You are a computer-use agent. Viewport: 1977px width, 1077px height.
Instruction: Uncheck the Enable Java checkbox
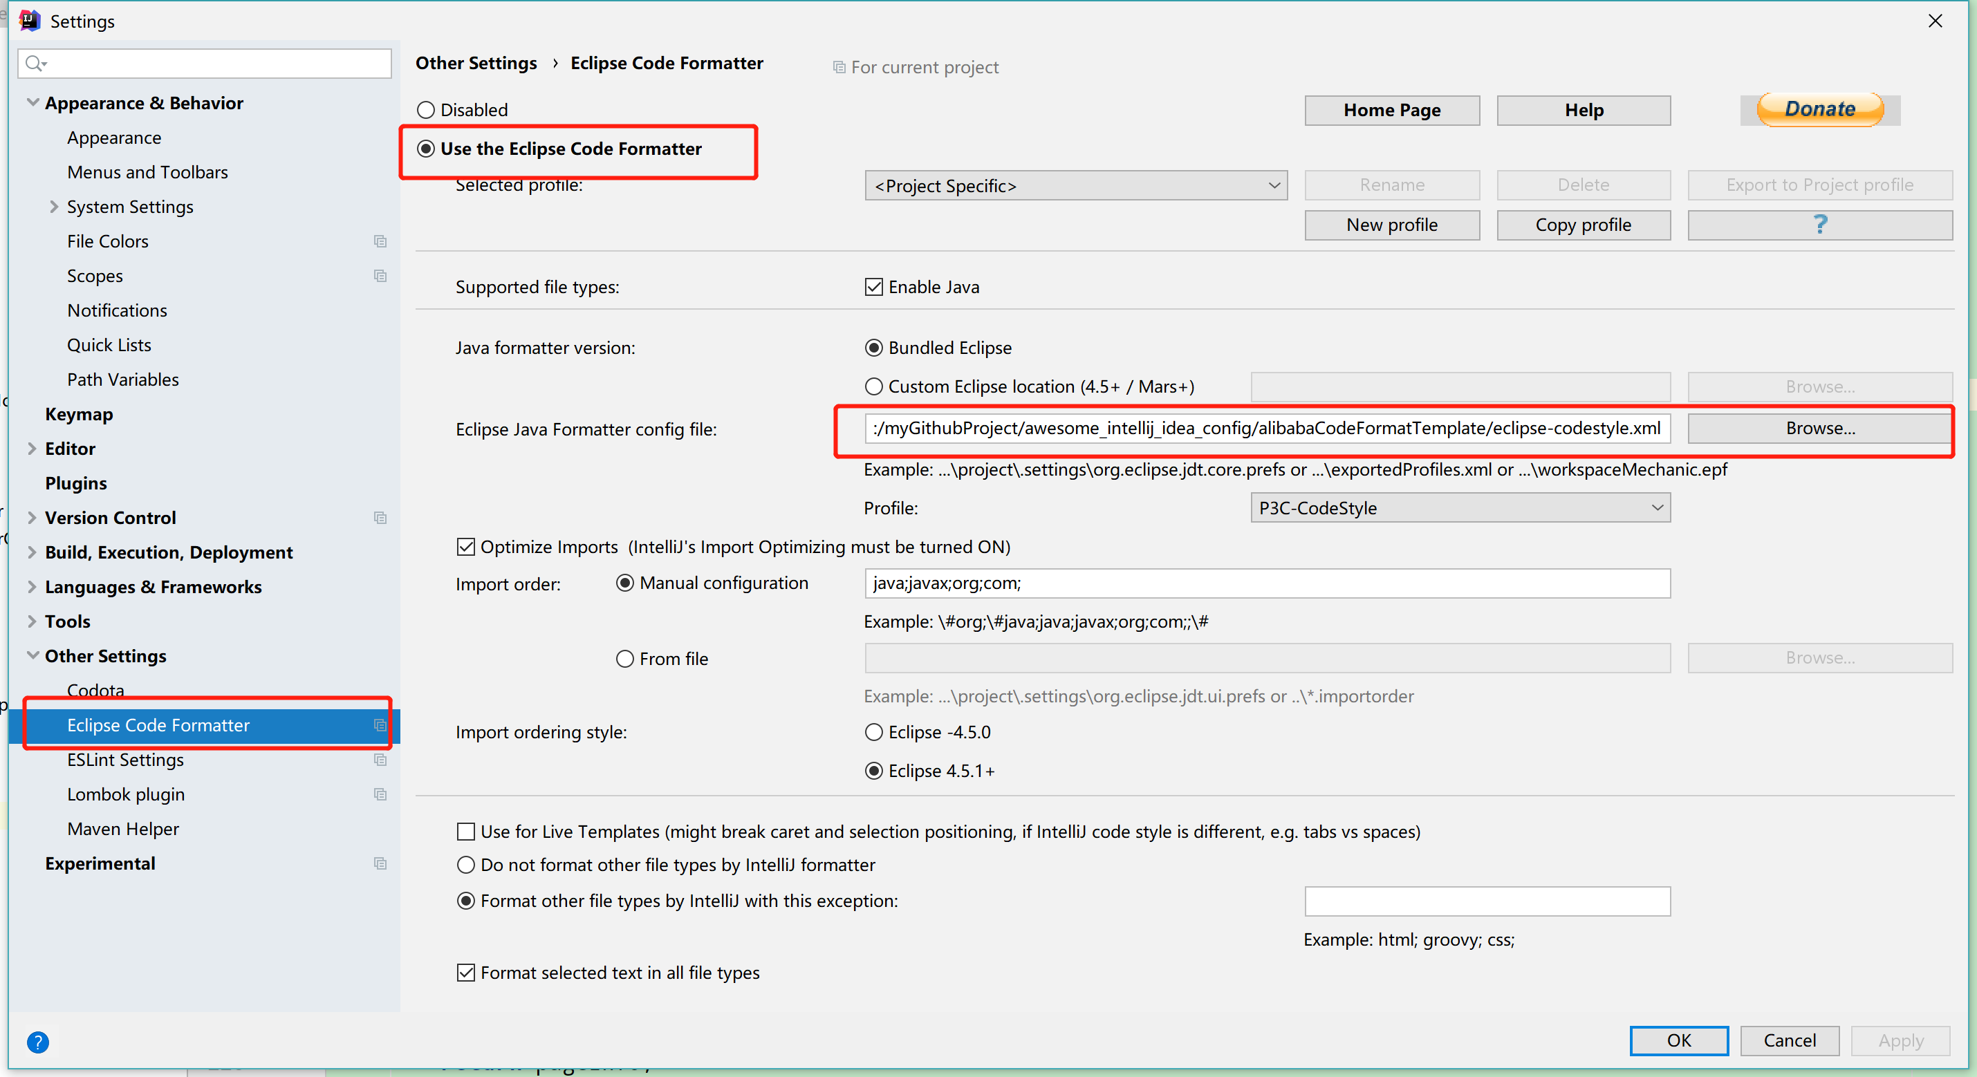point(873,287)
